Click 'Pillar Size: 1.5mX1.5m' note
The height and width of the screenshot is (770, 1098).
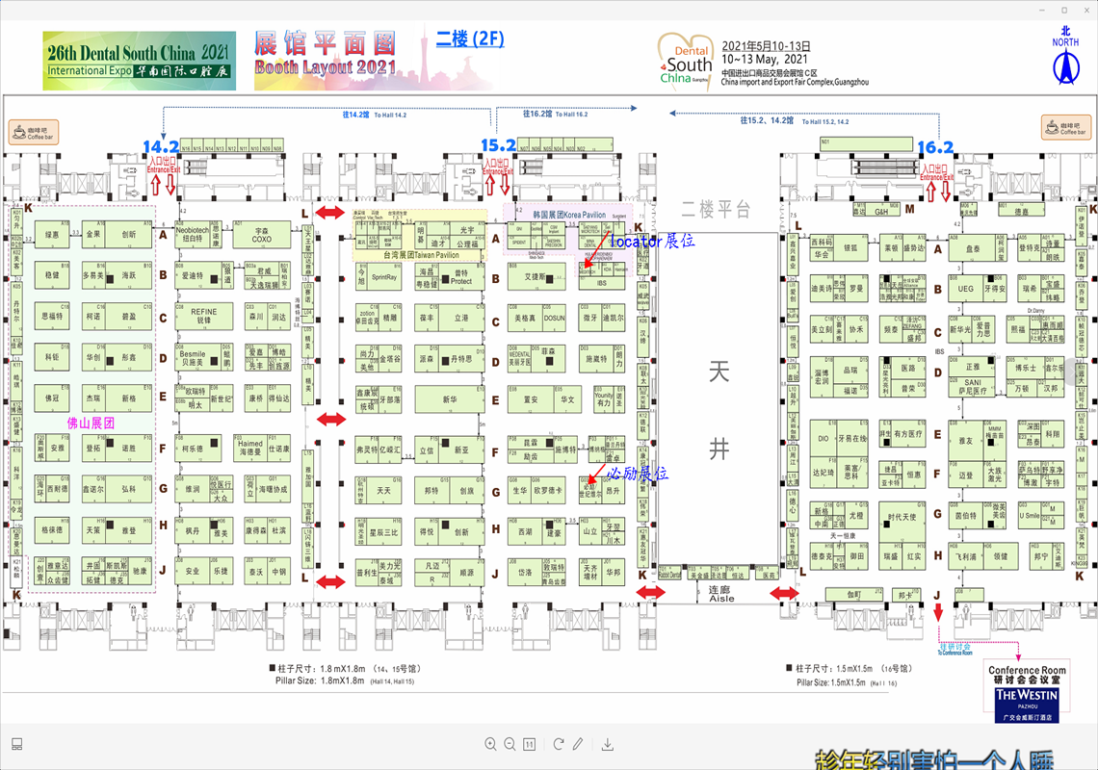pos(831,682)
